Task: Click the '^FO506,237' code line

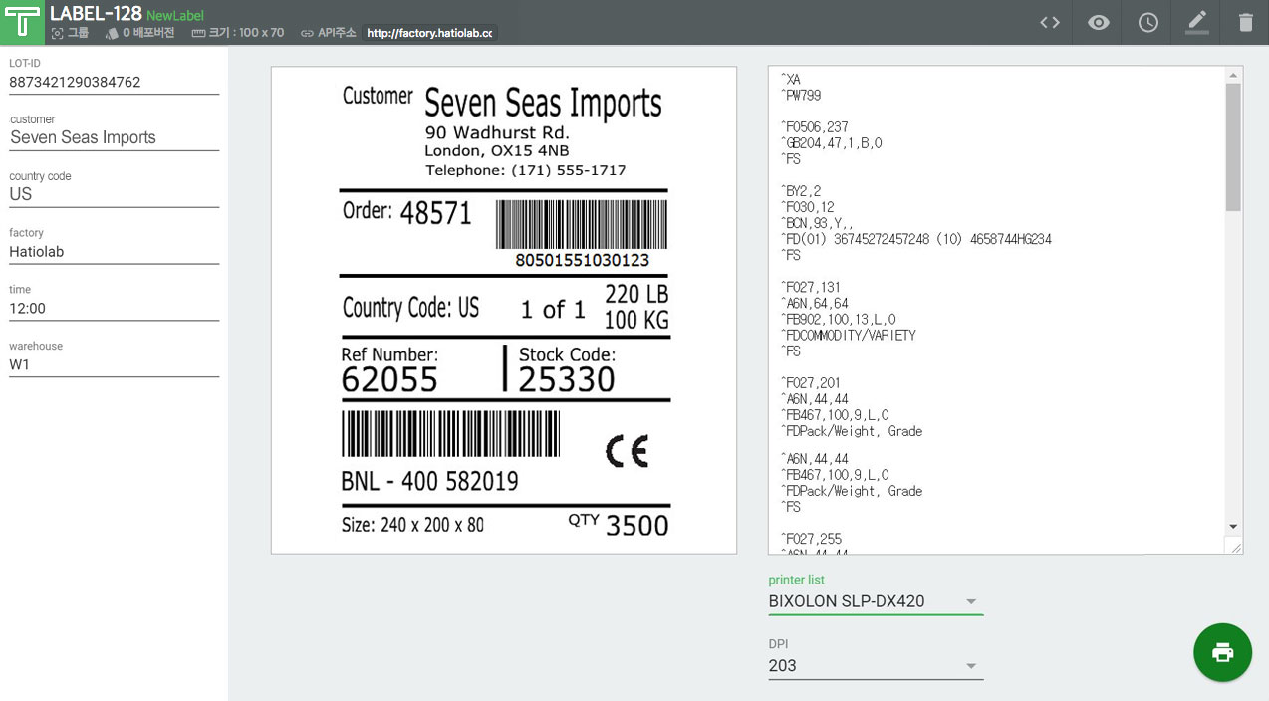Action: [815, 127]
